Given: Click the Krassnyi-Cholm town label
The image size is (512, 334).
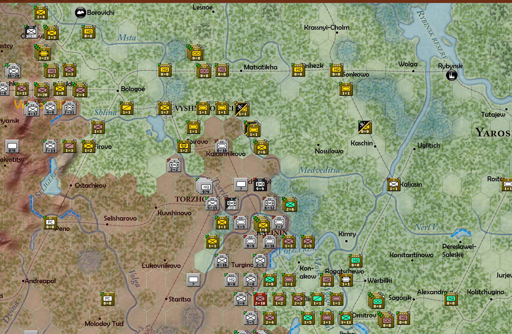Looking at the screenshot, I should click(327, 27).
